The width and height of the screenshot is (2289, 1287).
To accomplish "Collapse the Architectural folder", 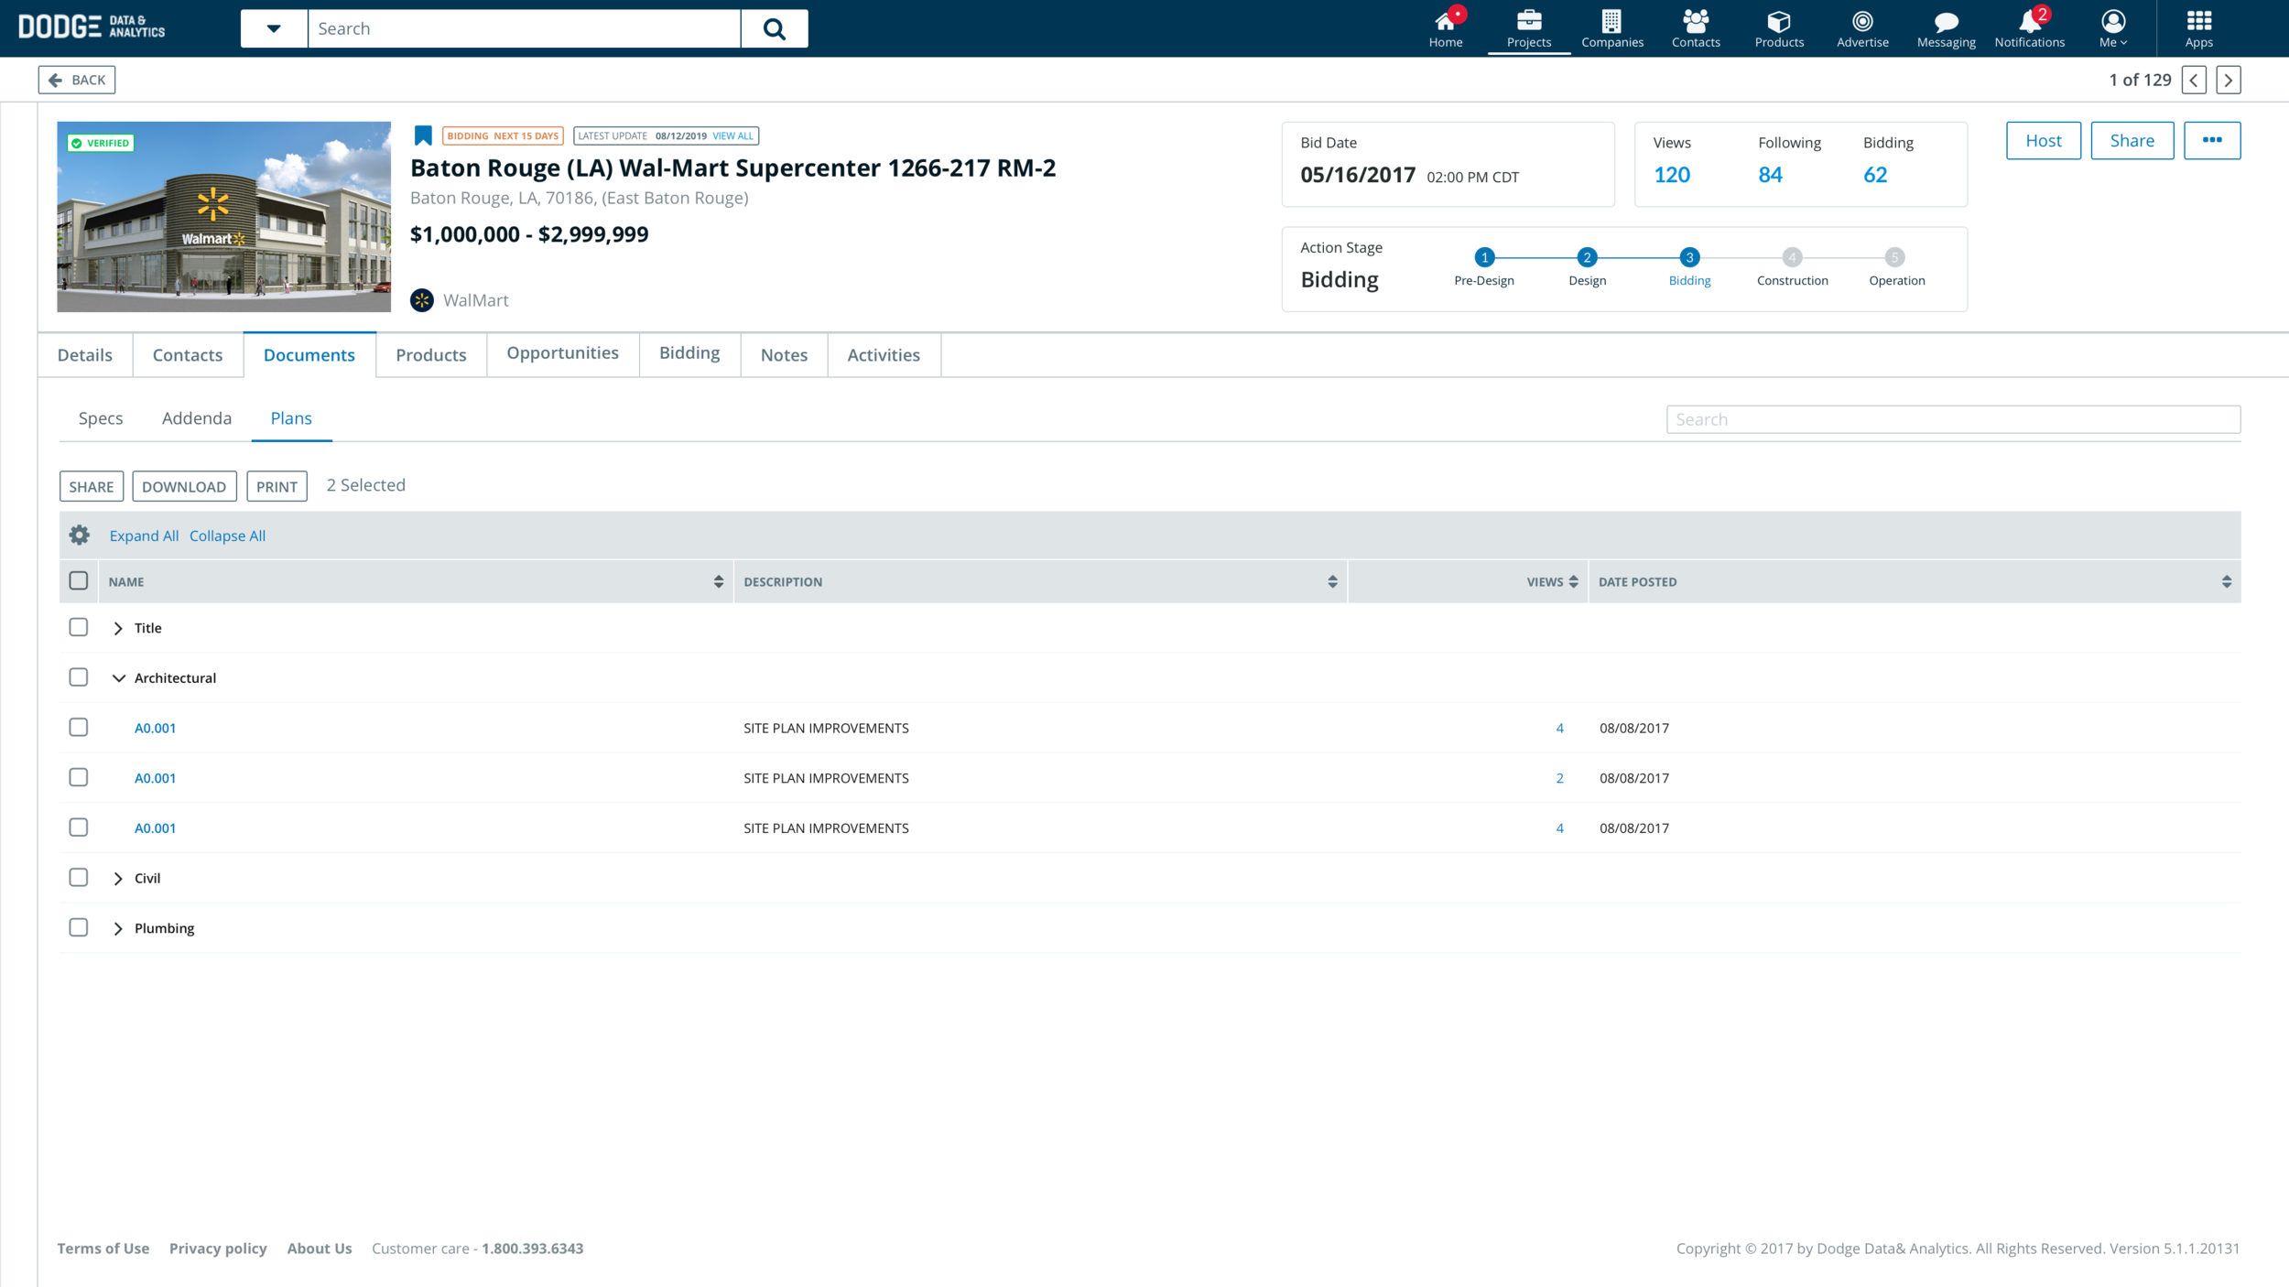I will 118,678.
